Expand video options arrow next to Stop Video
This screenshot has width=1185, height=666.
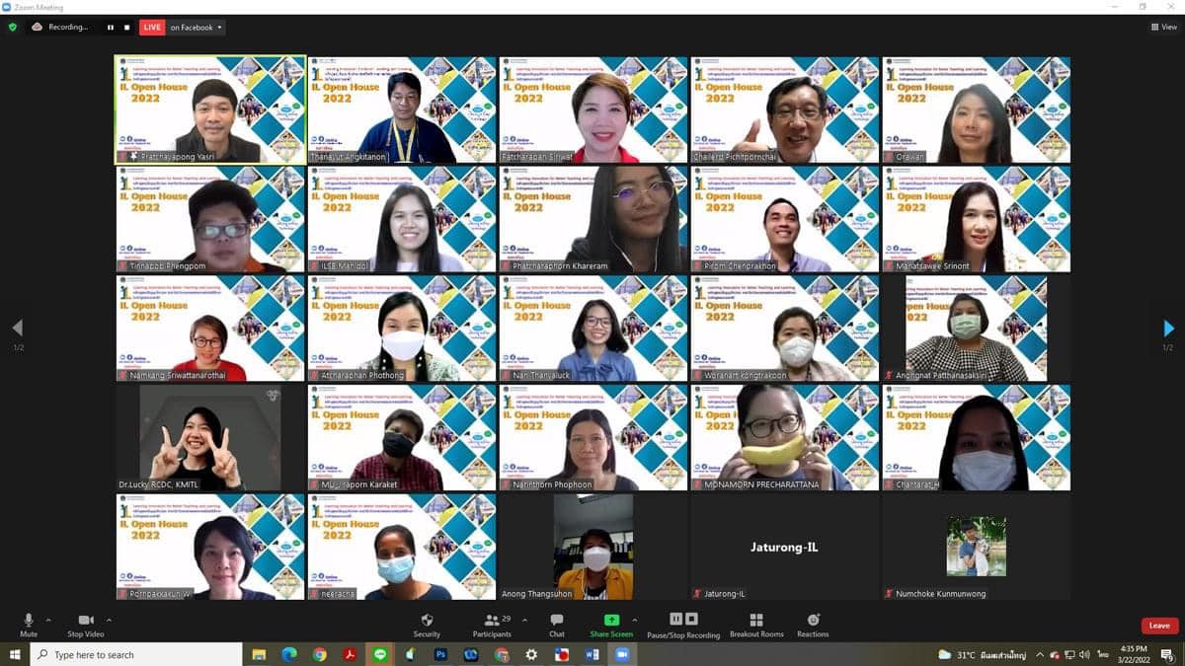coord(109,620)
